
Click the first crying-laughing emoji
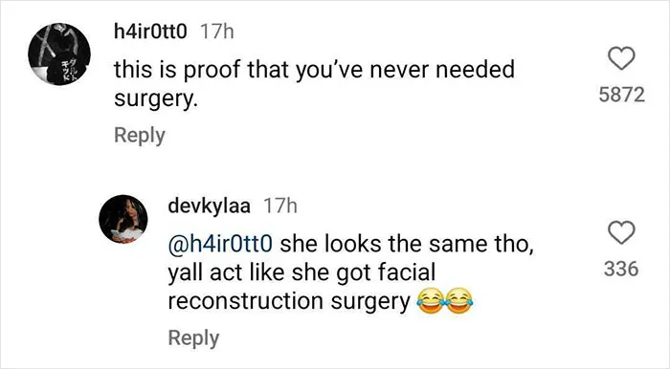(x=430, y=301)
